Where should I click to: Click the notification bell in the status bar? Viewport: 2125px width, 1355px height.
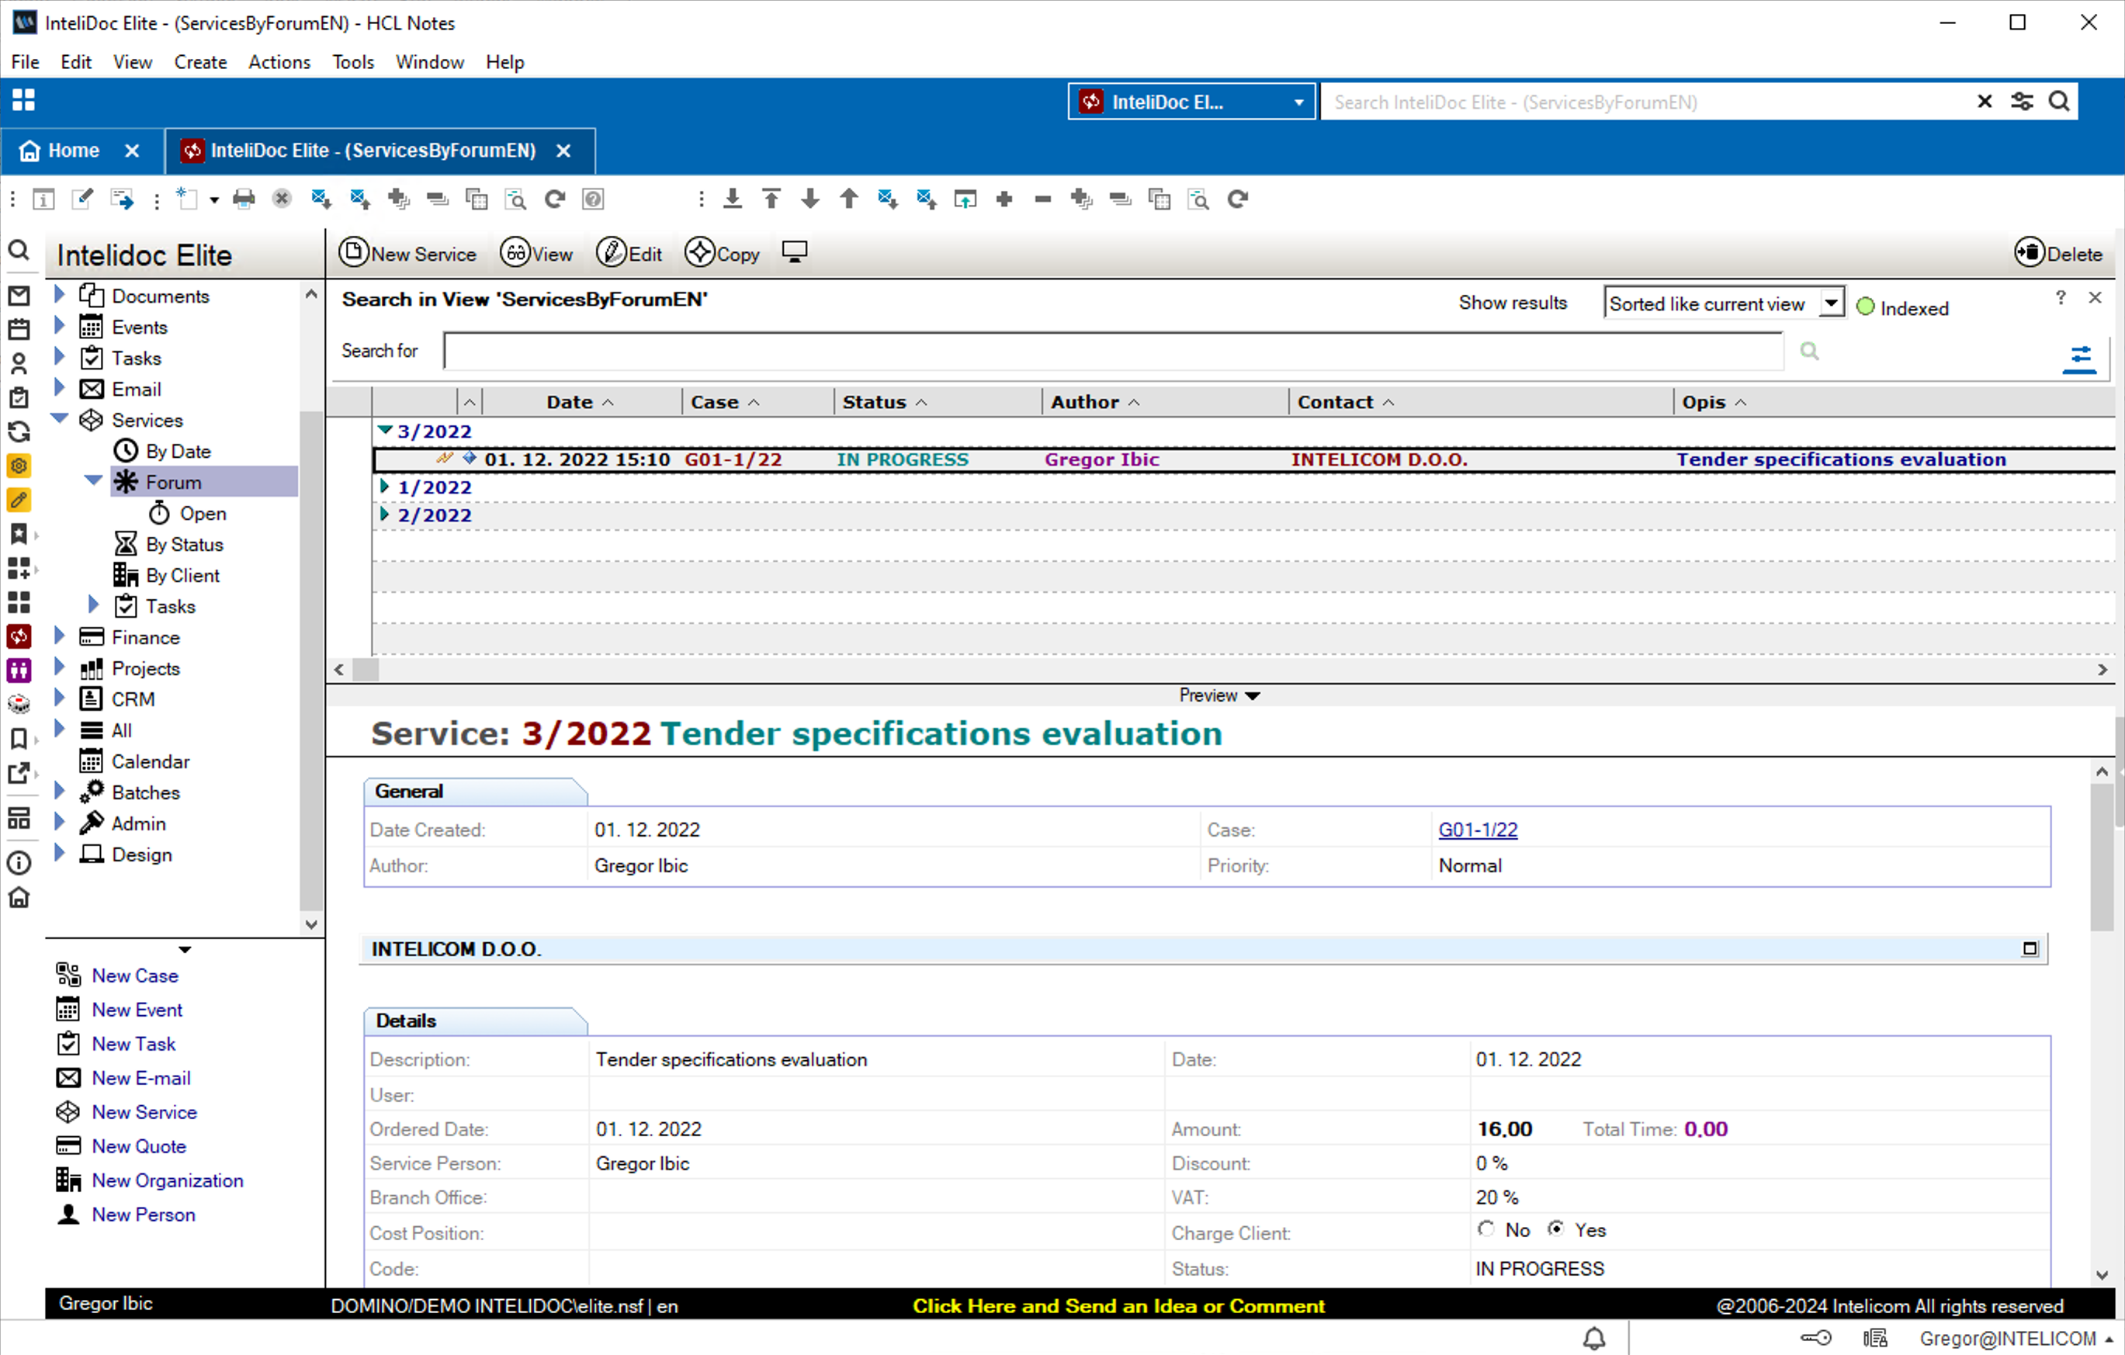1594,1338
